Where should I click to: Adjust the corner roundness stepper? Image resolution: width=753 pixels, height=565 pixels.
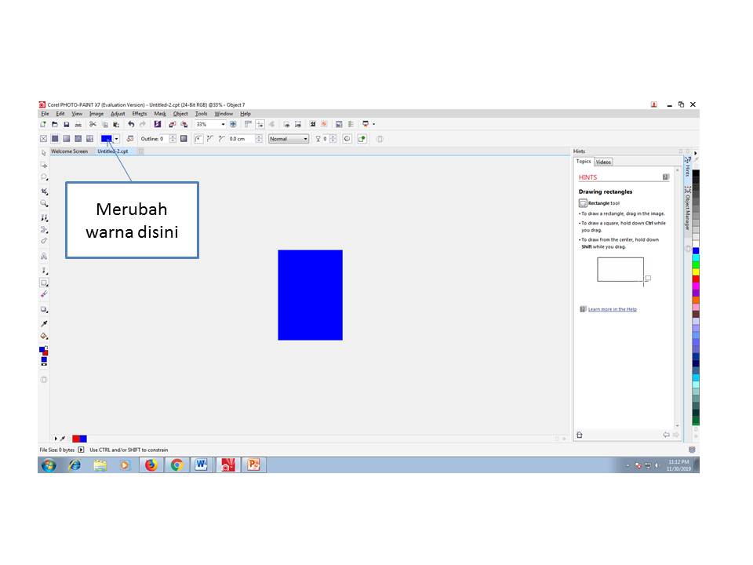(x=259, y=139)
